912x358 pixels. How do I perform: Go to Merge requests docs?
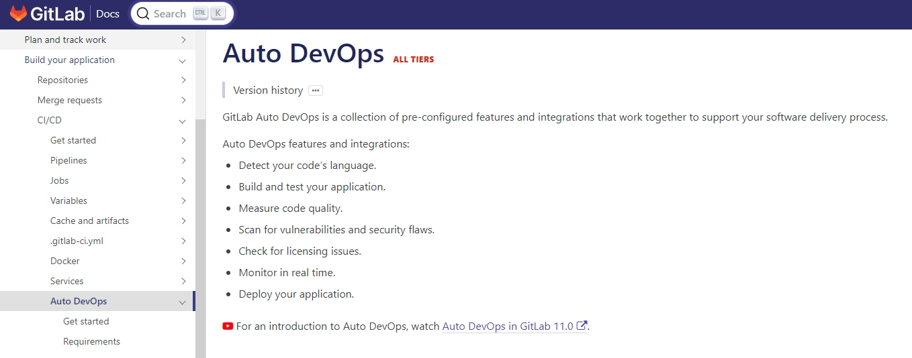[70, 100]
